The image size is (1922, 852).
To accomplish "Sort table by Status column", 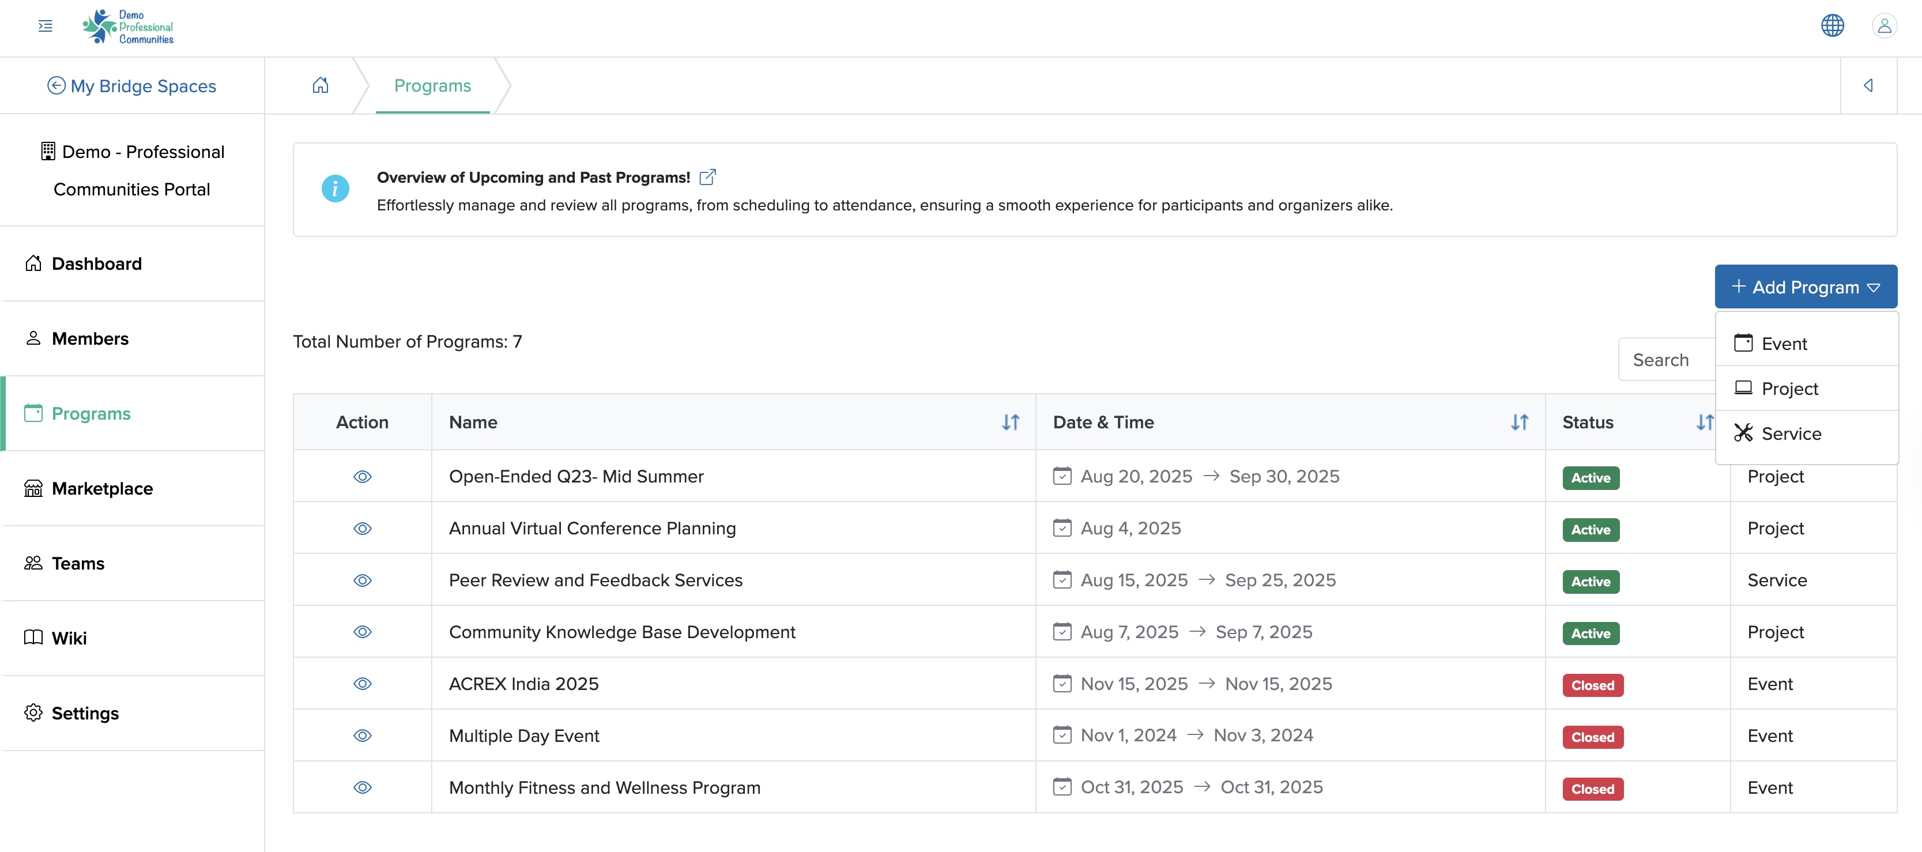I will click(1705, 423).
